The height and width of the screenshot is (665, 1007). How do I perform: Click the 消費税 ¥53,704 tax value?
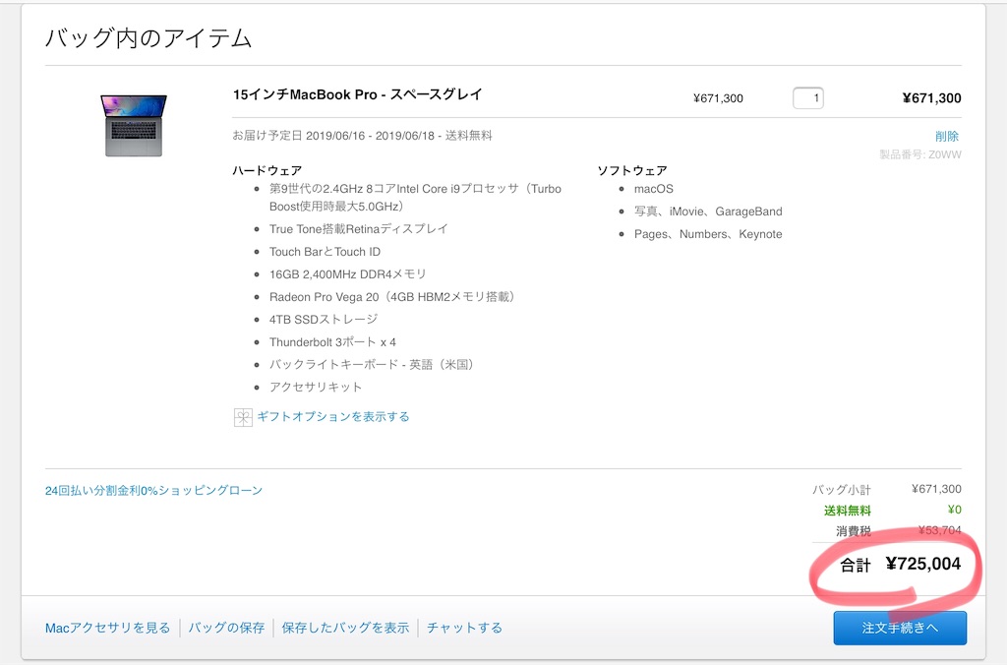pos(939,530)
